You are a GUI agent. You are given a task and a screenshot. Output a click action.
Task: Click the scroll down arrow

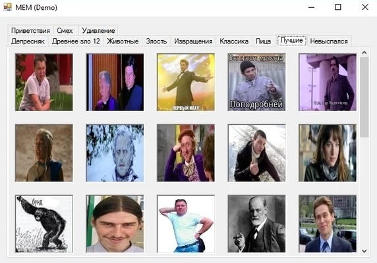(x=364, y=251)
